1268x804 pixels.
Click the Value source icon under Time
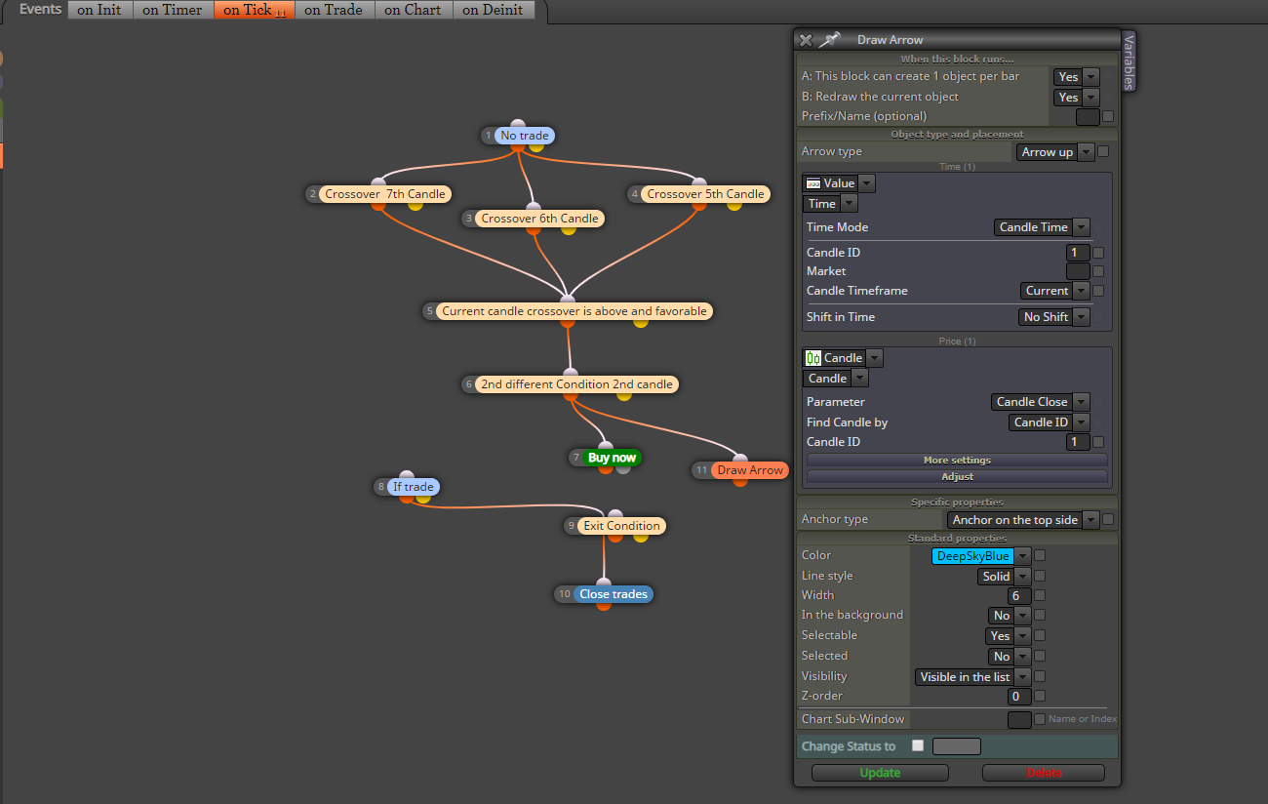click(x=812, y=183)
